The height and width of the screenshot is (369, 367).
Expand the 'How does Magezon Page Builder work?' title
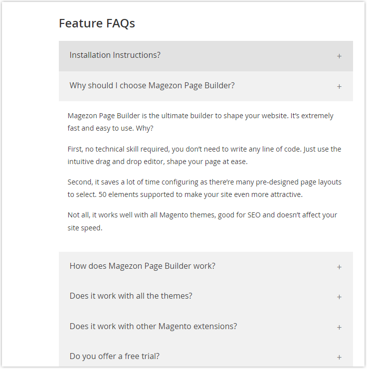coord(142,266)
